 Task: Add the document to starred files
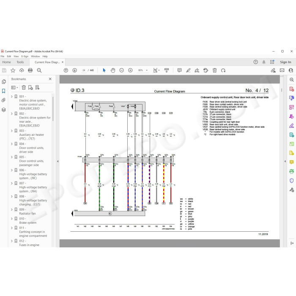13,71
